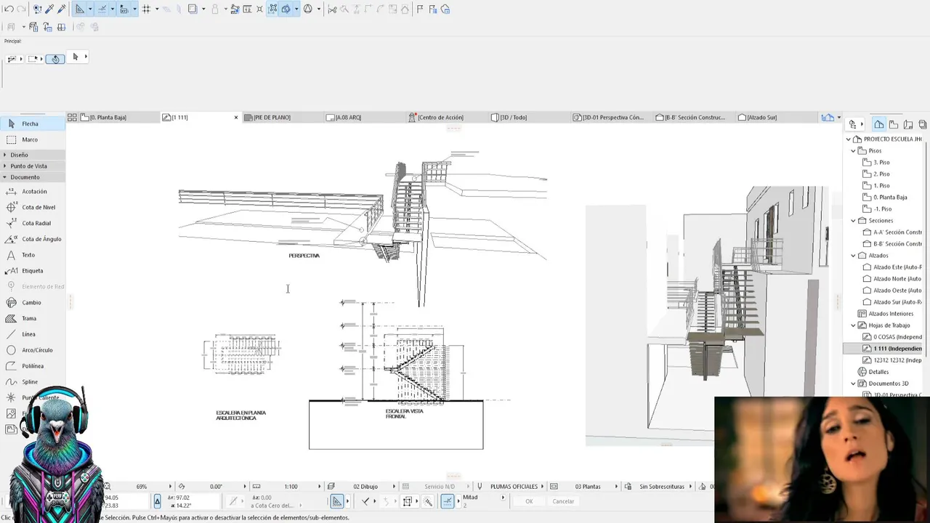Click the flag Teamwork icon in the toolbar
This screenshot has width=930, height=523.
click(x=420, y=9)
